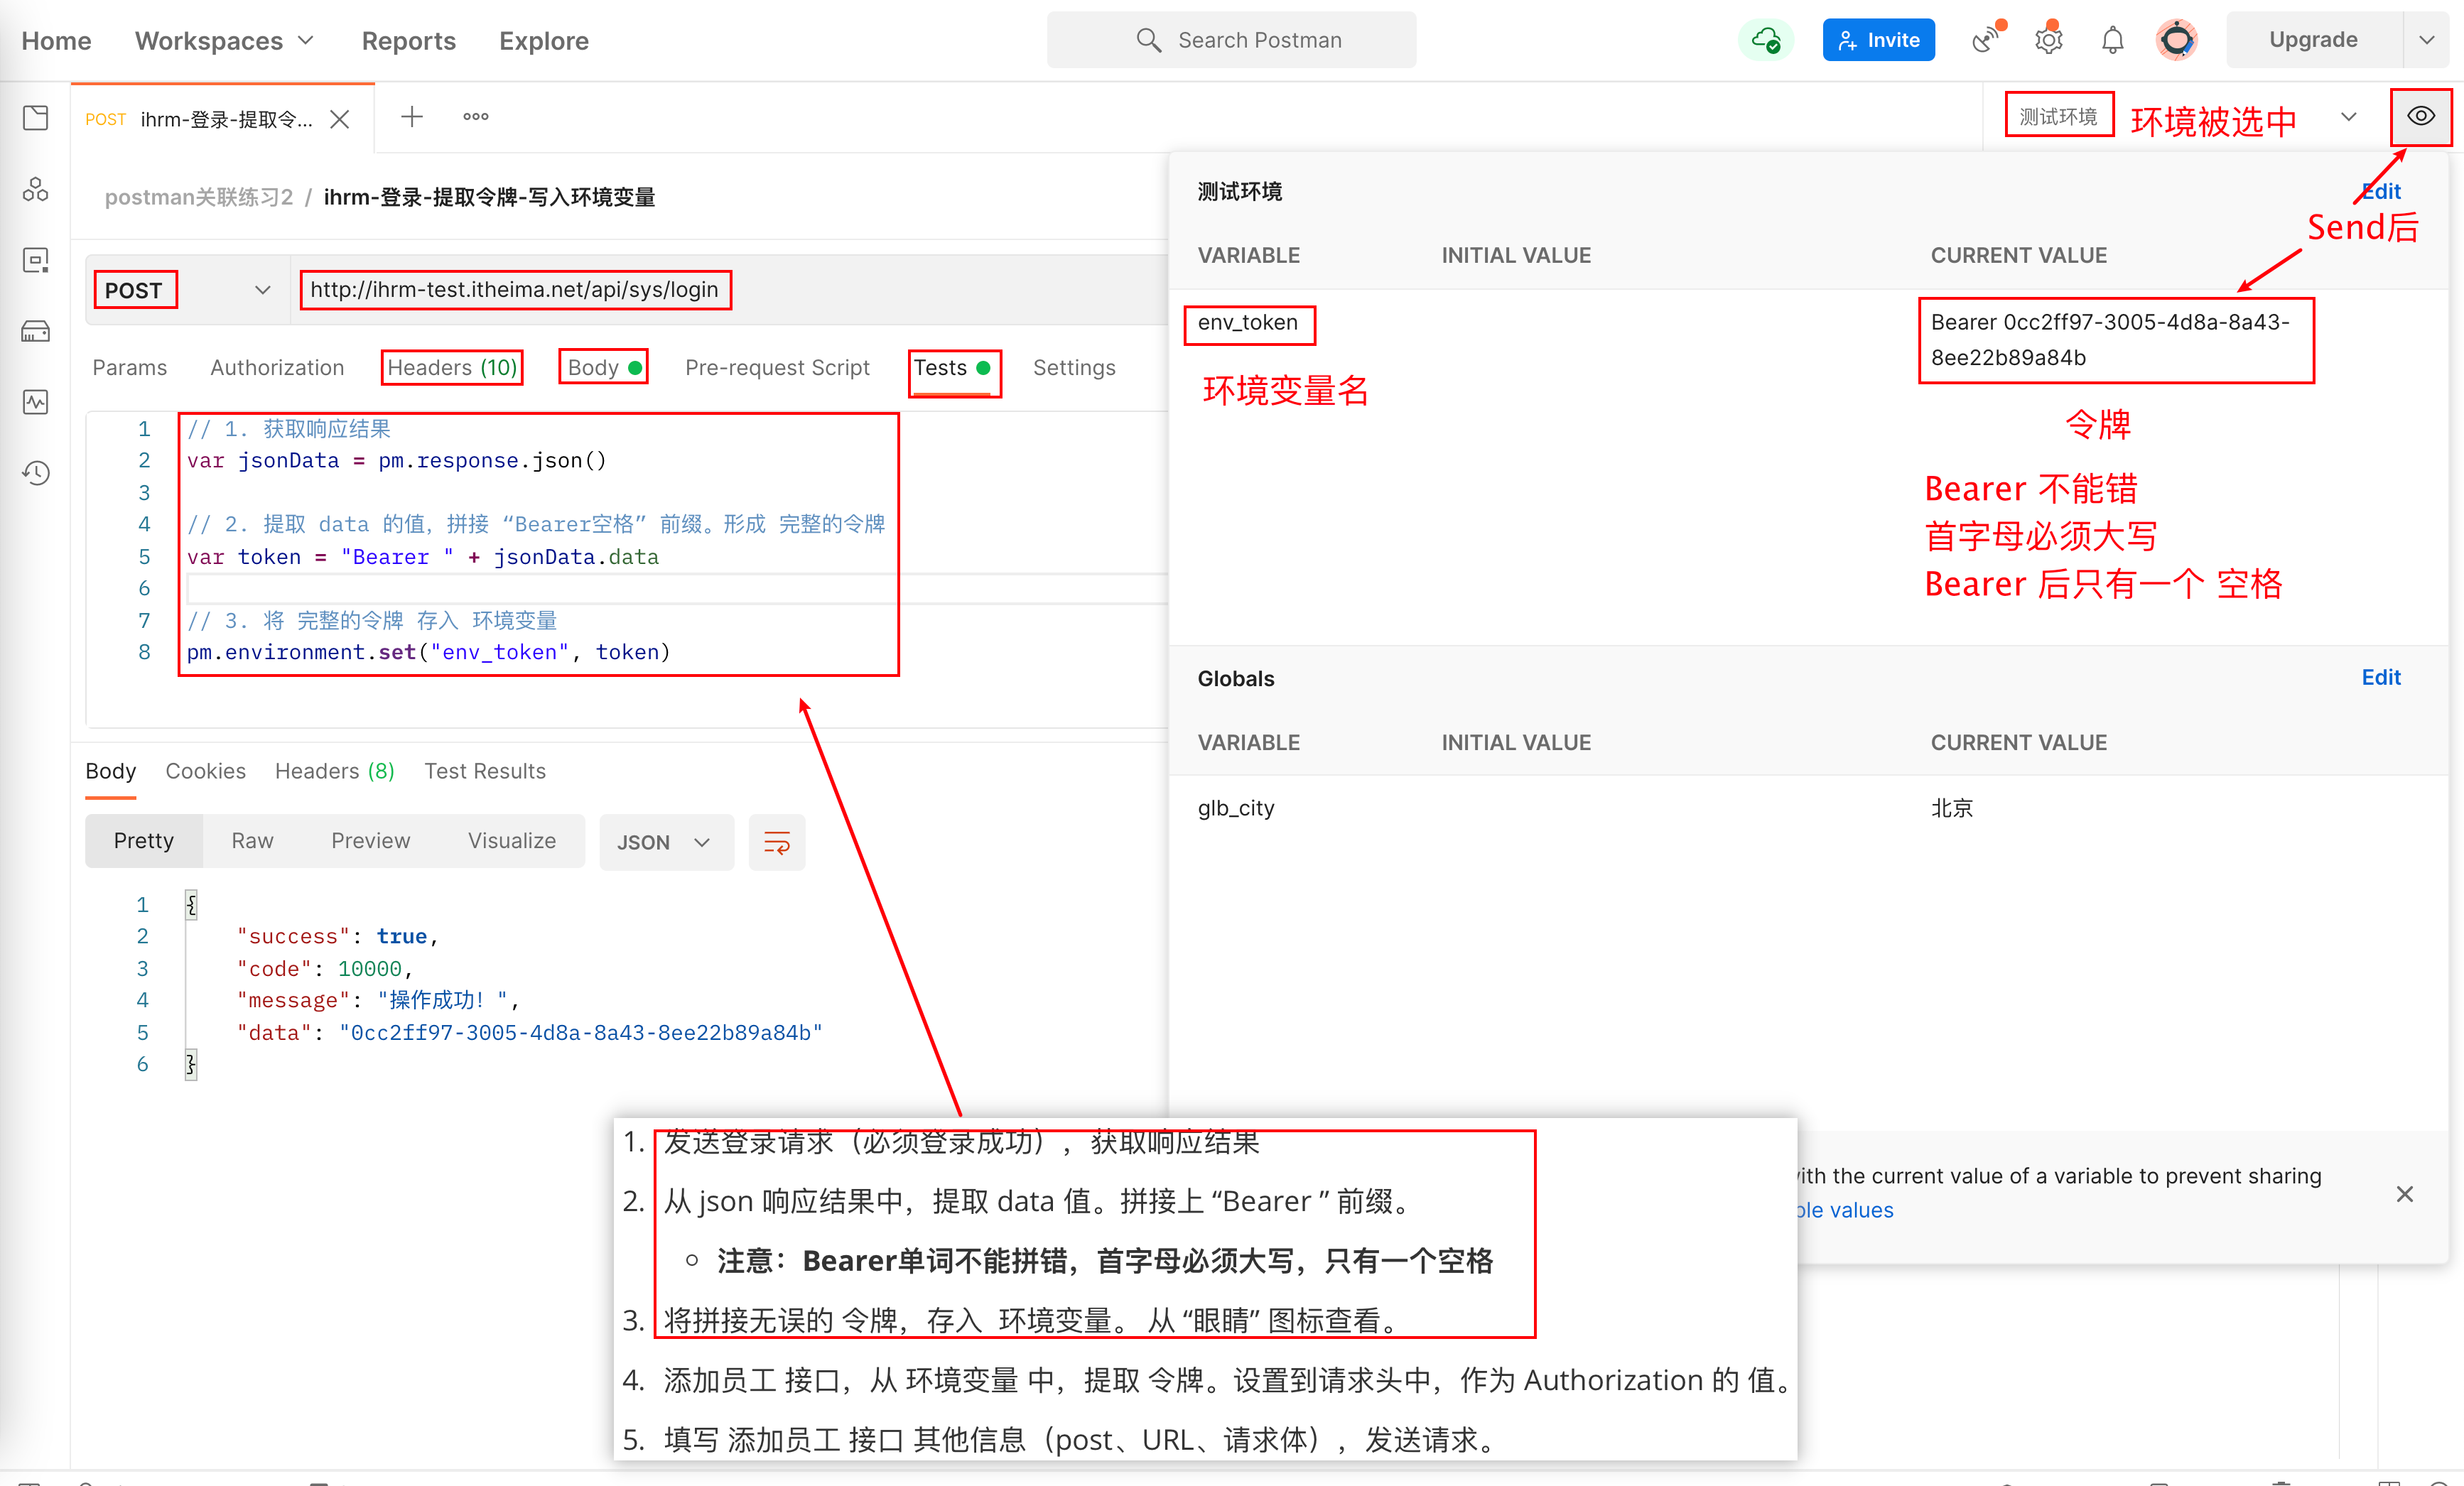Add a new request tab
The image size is (2464, 1486).
(x=412, y=117)
